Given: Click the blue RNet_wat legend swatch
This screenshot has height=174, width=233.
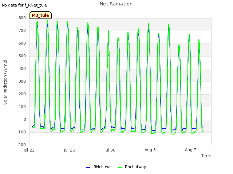Looking at the screenshot, I should click(x=88, y=167).
